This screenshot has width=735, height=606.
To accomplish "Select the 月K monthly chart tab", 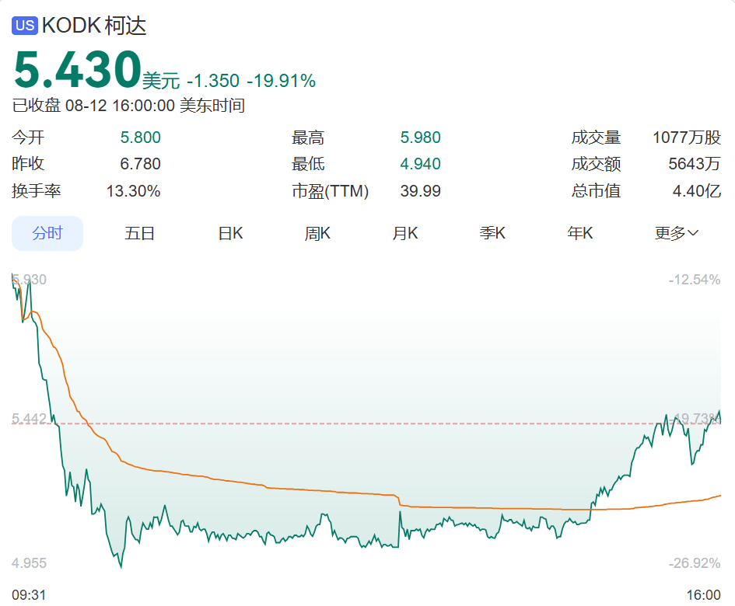I will (405, 233).
